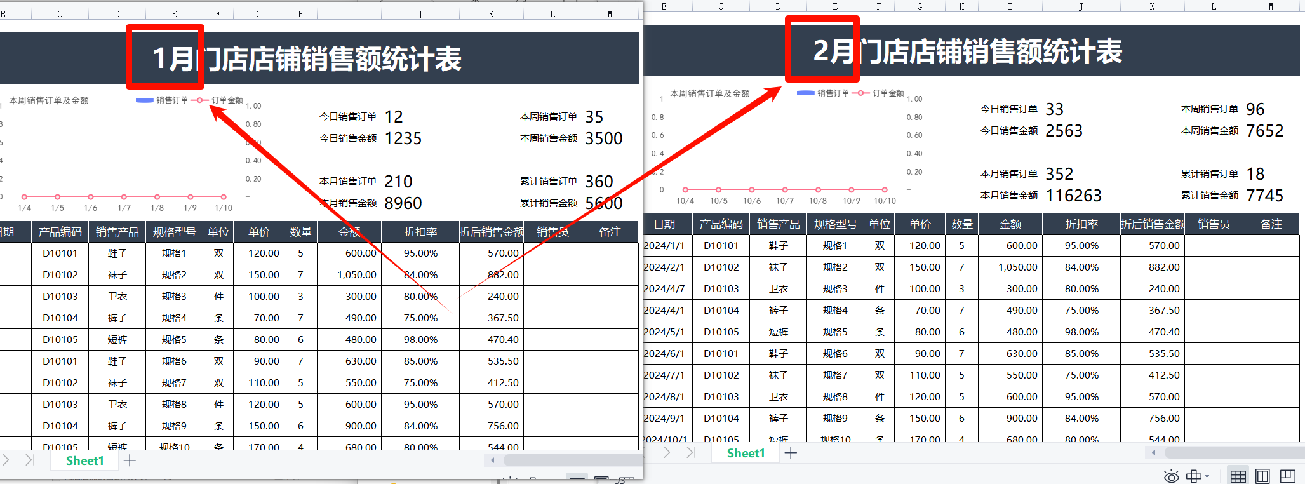Select the 2月门店店铺销售额统计表 title cell
The height and width of the screenshot is (484, 1305).
pyautogui.click(x=967, y=51)
